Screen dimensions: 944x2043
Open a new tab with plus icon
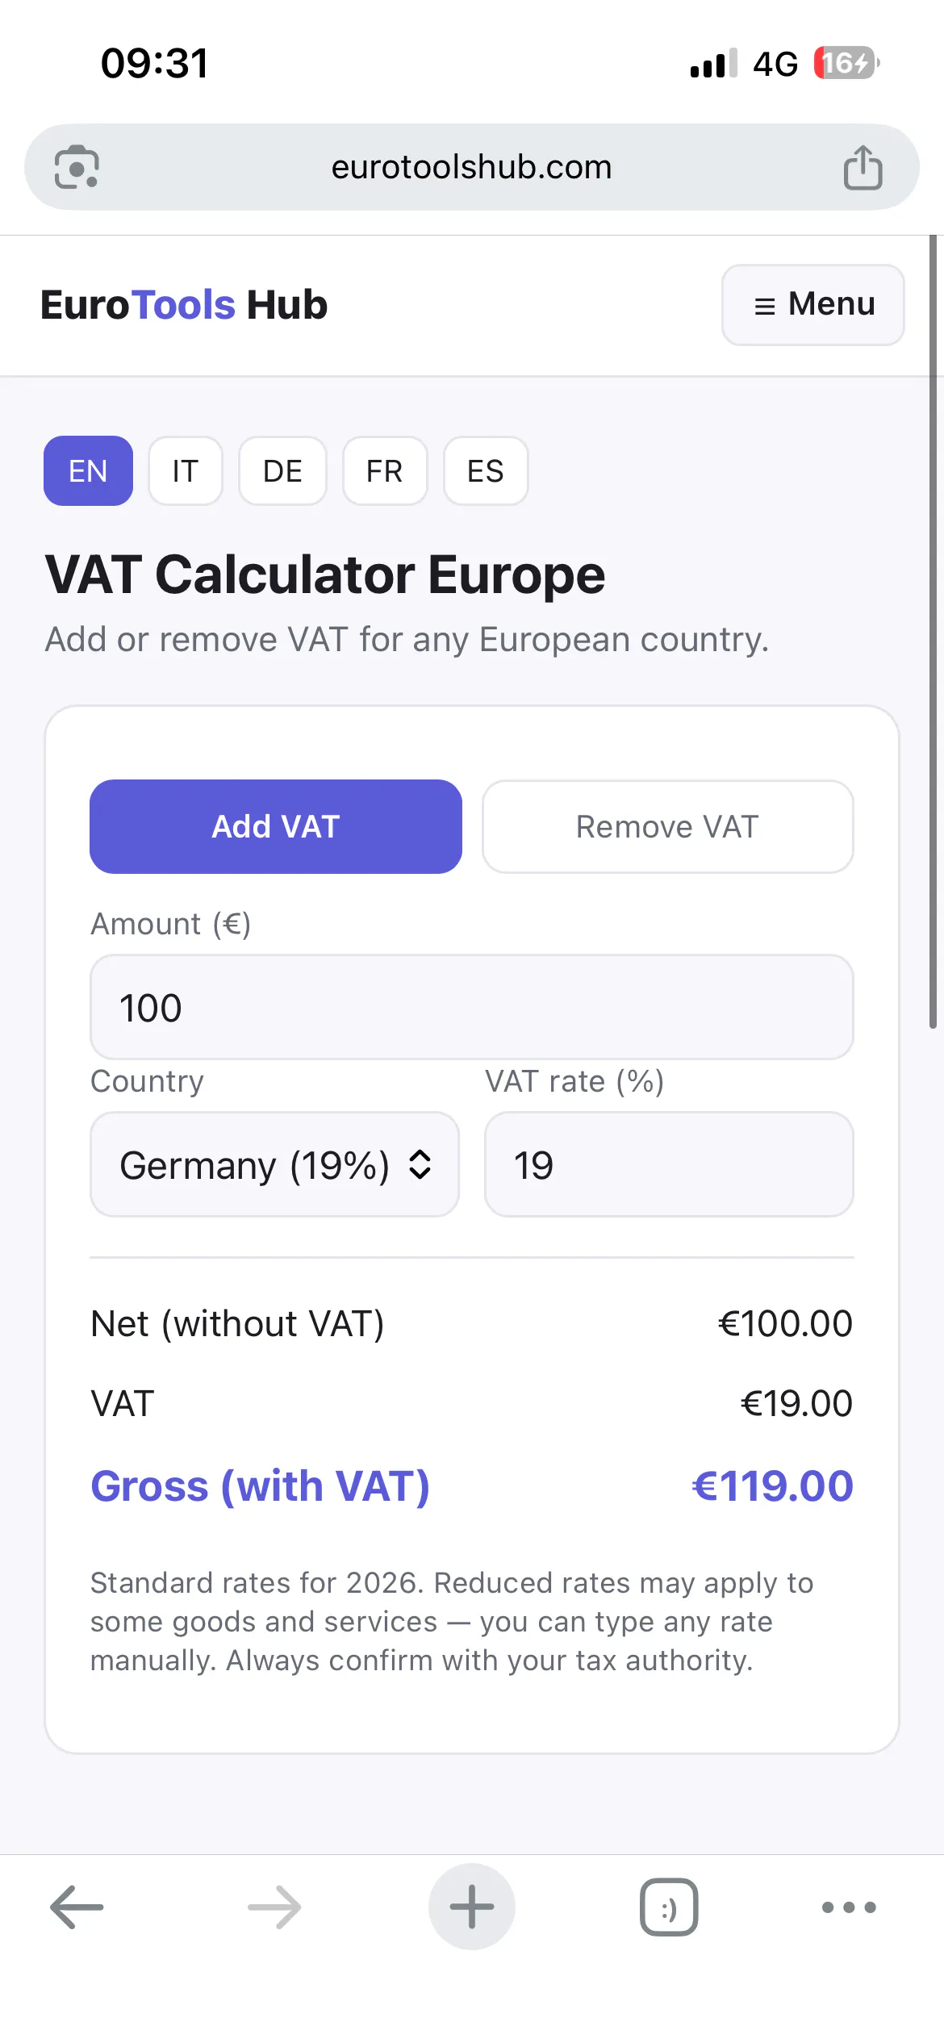click(x=472, y=1907)
